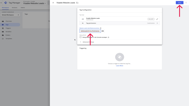189x106 pixels.
Task: Select Variables in the sidebar
Action: pyautogui.click(x=8, y=32)
